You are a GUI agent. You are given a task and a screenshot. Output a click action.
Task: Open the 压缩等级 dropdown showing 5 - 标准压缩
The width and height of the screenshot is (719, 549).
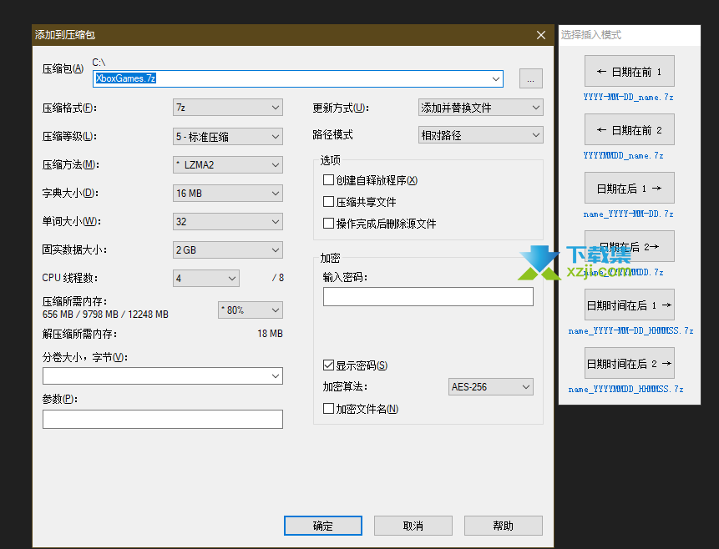pyautogui.click(x=227, y=136)
